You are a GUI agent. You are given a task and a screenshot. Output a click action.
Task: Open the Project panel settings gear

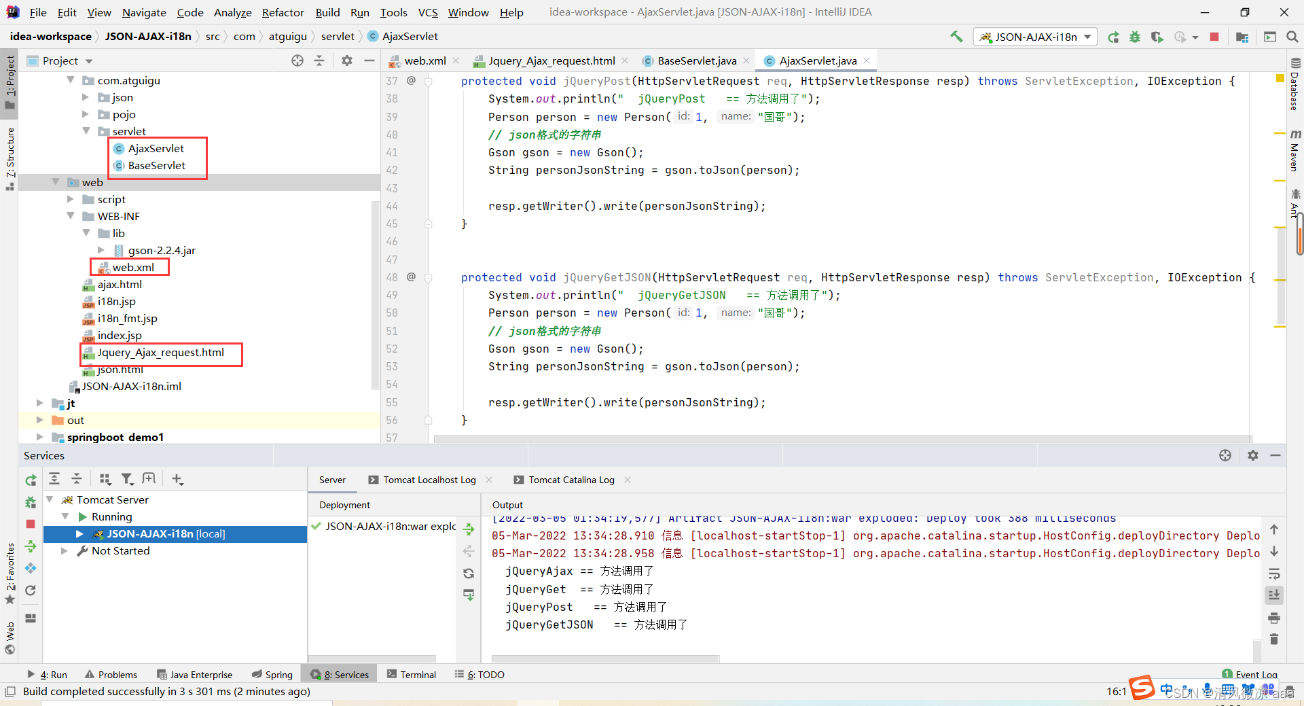[347, 60]
